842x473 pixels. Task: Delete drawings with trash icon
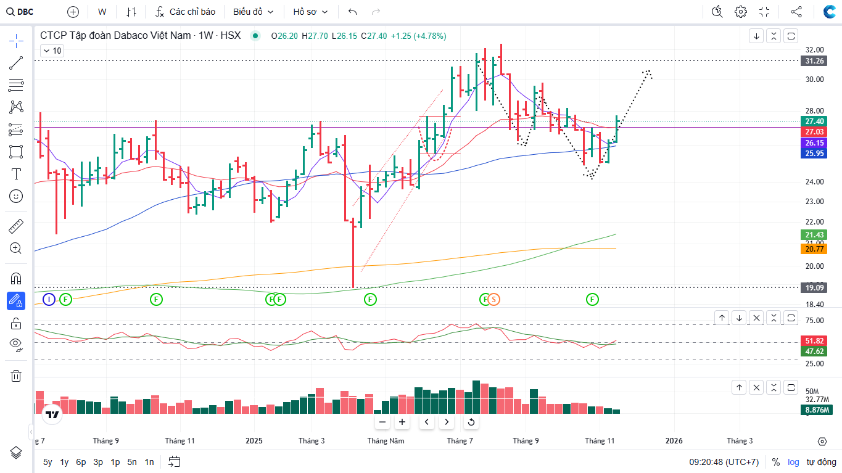pos(16,376)
